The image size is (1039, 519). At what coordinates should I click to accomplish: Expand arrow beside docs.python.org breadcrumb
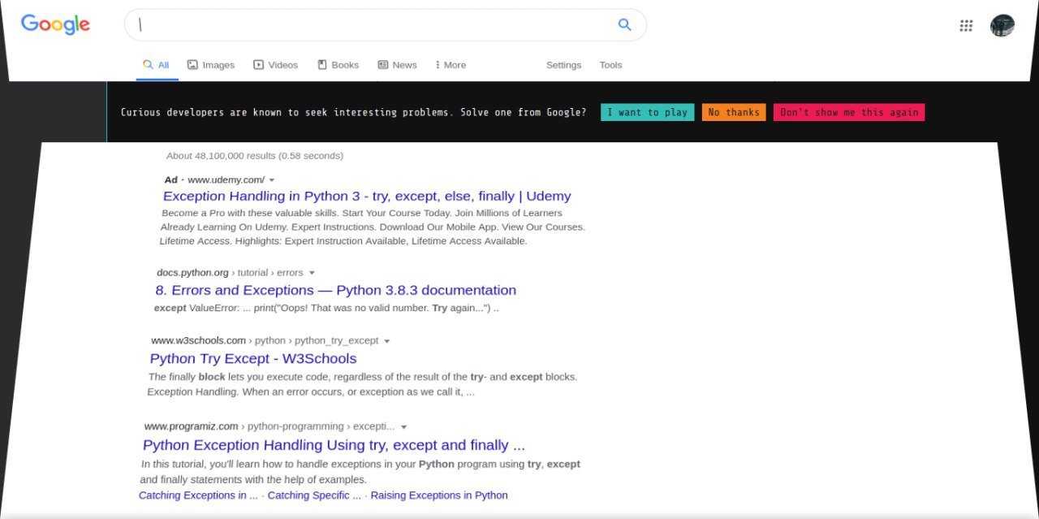click(312, 273)
